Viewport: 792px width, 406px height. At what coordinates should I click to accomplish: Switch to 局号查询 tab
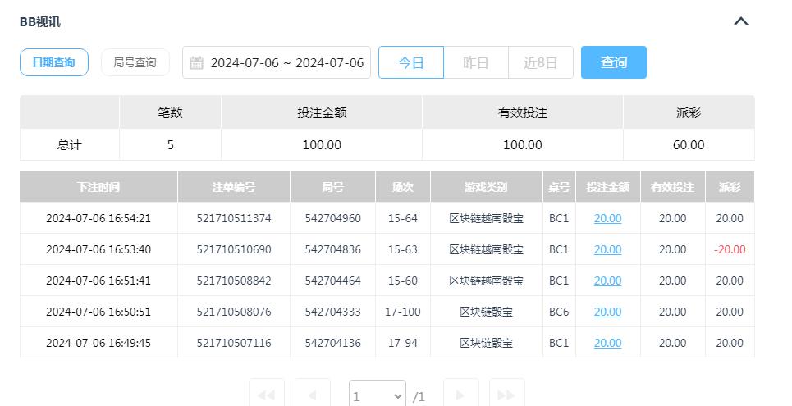(135, 62)
